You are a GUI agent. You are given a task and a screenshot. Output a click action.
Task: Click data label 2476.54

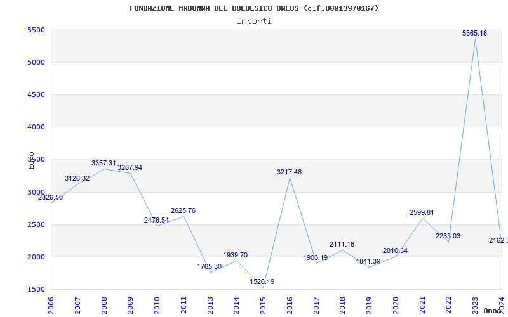point(156,220)
